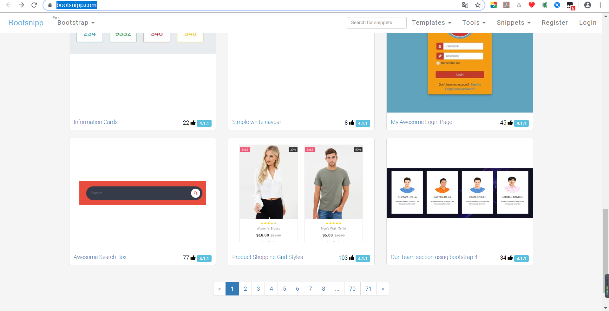The height and width of the screenshot is (311, 609).
Task: Click the bookmark star in the address bar
Action: pos(478,5)
